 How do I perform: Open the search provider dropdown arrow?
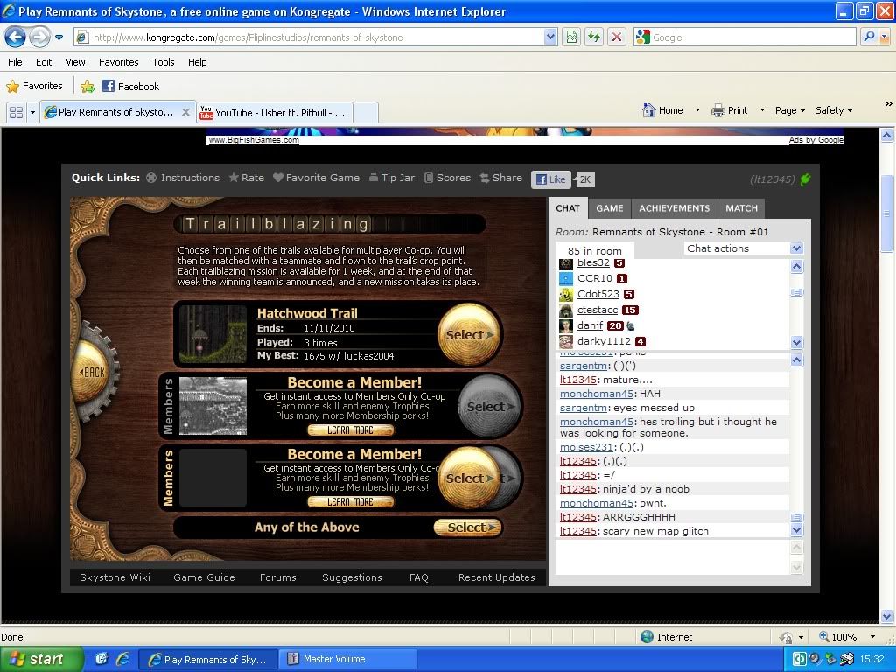tap(885, 37)
